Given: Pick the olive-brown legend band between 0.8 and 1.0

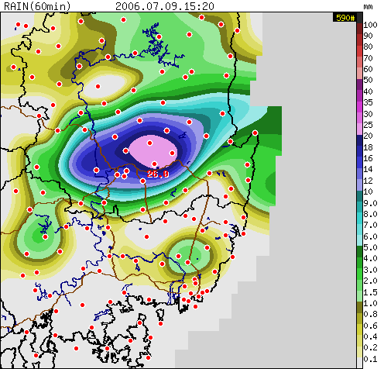Looking at the screenshot, I should 360,307.
